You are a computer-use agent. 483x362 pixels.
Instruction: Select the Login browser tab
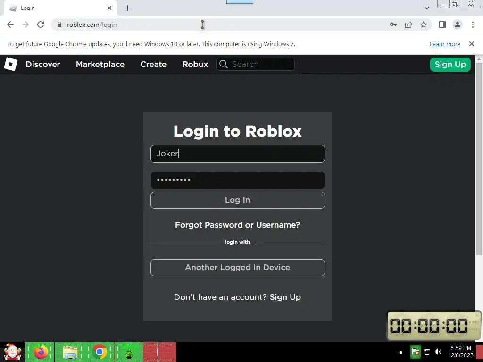60,8
